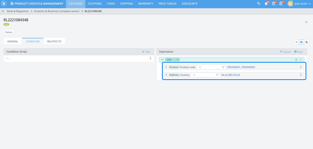The image size is (313, 149).
Task: Click the Address entity tag
Action: click(174, 75)
